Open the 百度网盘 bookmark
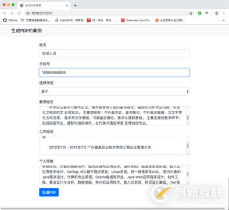The height and width of the screenshot is (210, 229). pos(35,20)
